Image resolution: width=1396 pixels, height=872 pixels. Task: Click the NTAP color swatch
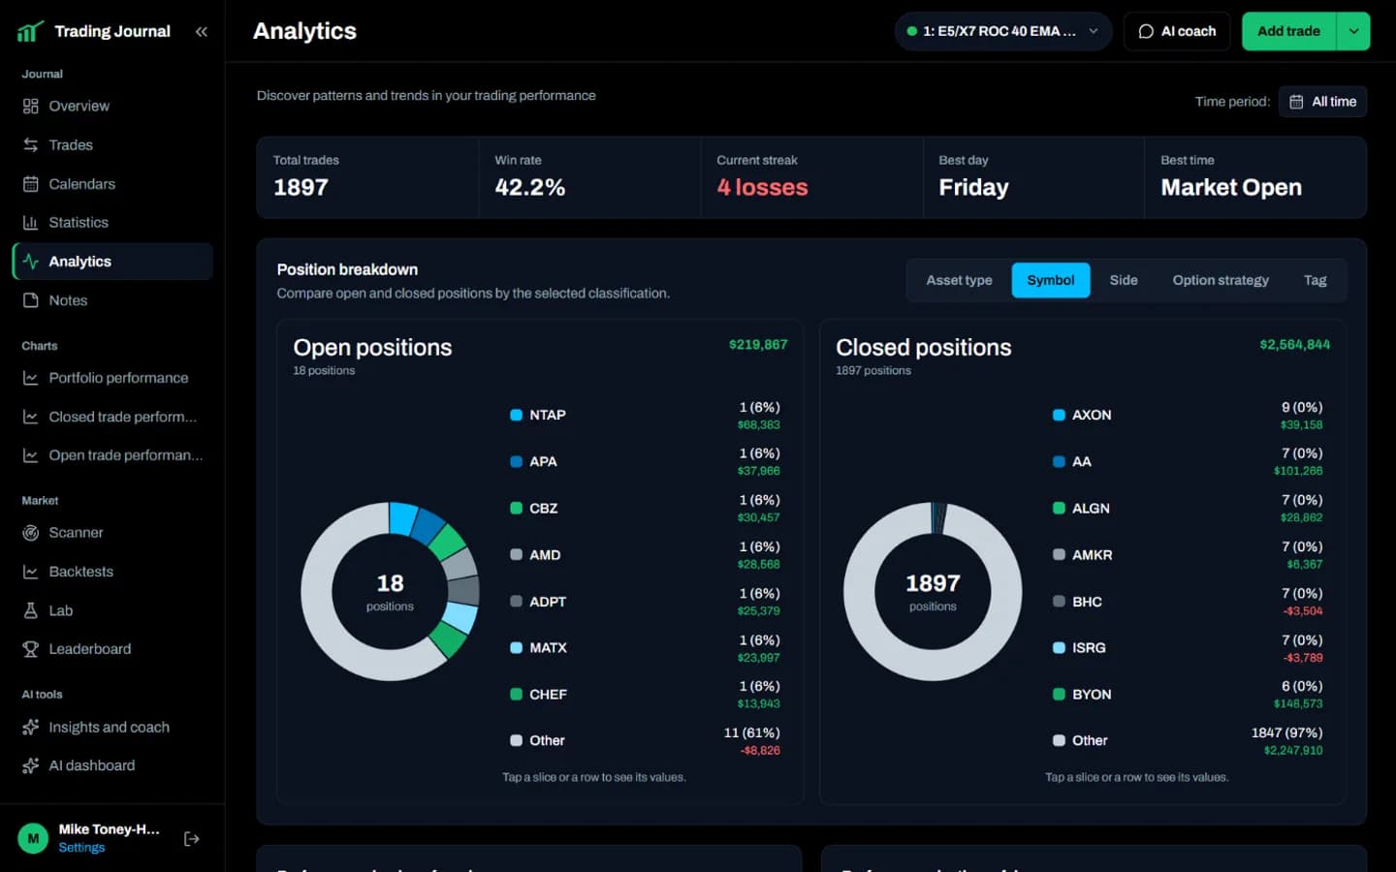(517, 415)
